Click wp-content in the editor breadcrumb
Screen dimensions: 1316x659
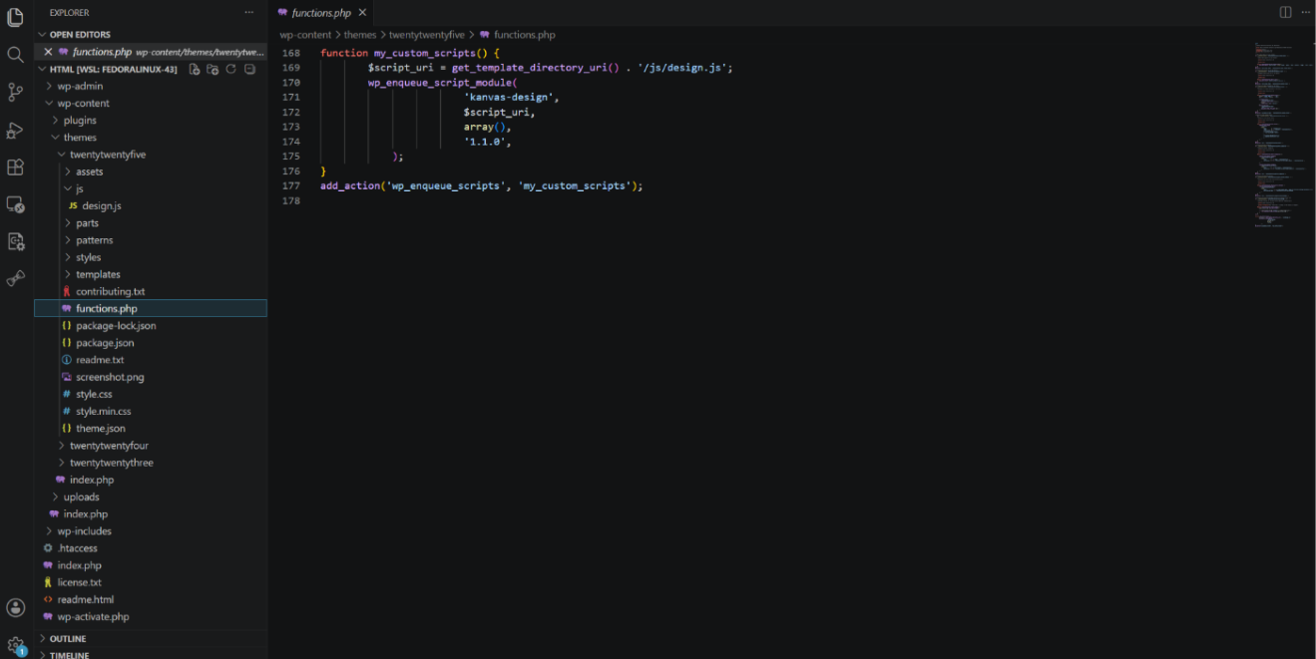(x=305, y=35)
